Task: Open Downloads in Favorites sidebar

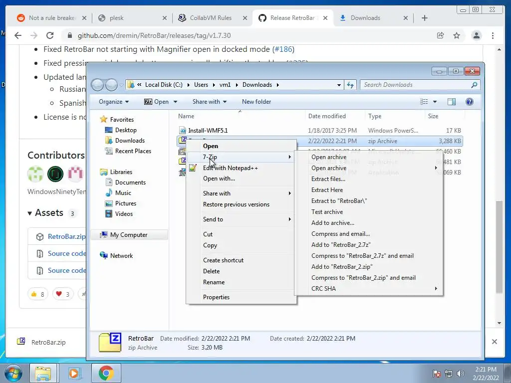Action: (x=130, y=140)
